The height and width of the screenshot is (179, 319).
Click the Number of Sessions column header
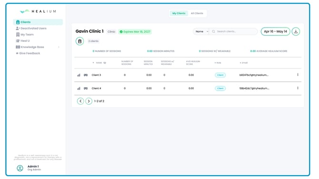[127, 63]
